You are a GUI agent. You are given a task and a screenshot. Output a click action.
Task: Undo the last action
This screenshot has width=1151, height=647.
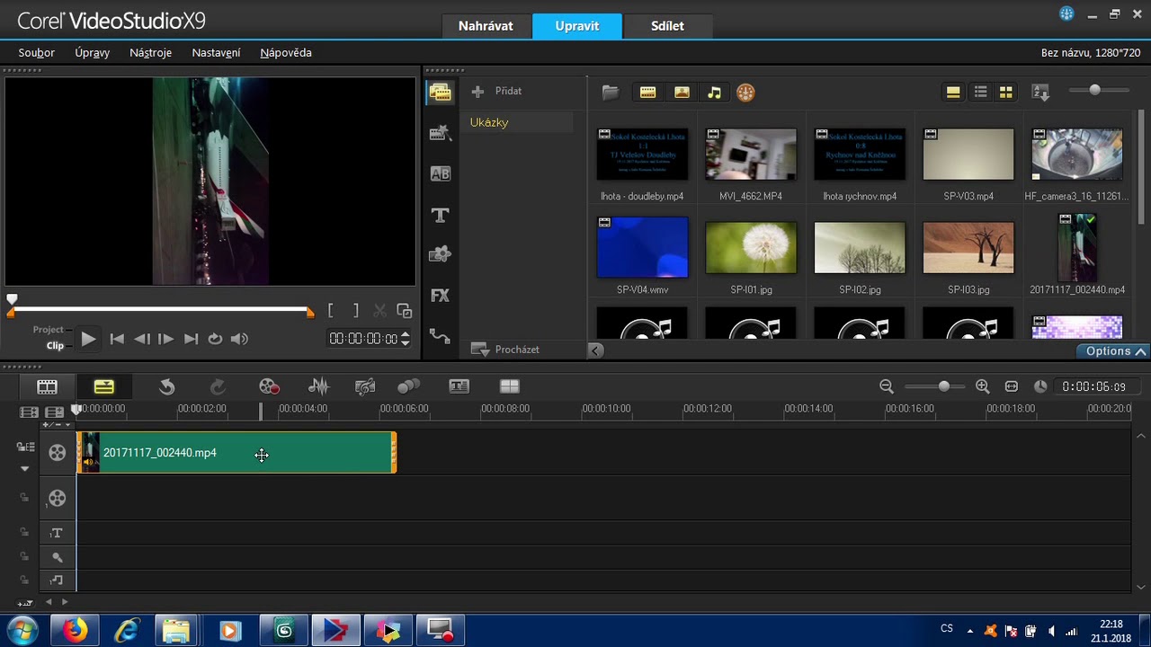167,386
